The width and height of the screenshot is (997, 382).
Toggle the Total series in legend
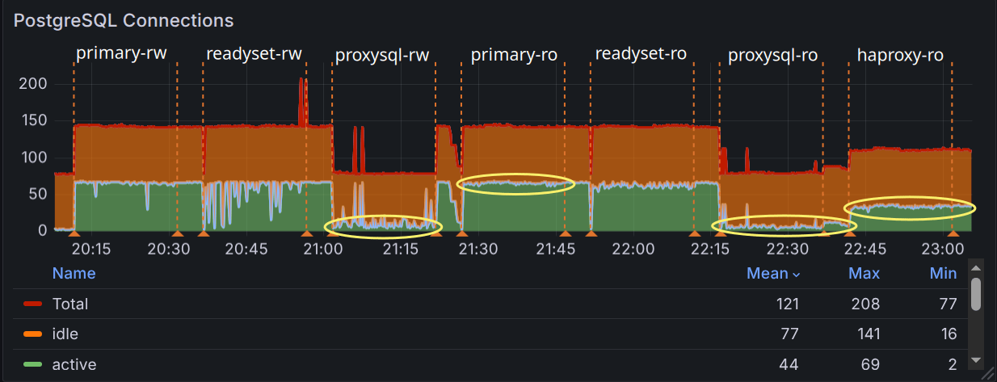click(x=70, y=304)
